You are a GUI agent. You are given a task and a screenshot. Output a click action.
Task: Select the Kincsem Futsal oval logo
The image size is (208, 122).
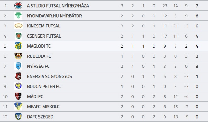(19, 26)
